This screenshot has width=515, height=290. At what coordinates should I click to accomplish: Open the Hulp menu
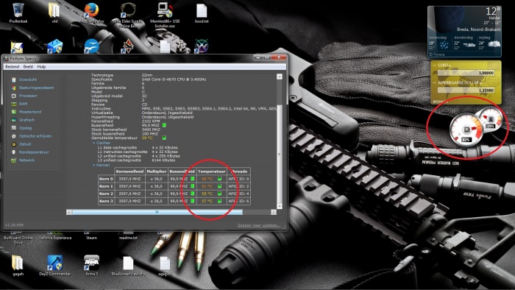(x=41, y=67)
